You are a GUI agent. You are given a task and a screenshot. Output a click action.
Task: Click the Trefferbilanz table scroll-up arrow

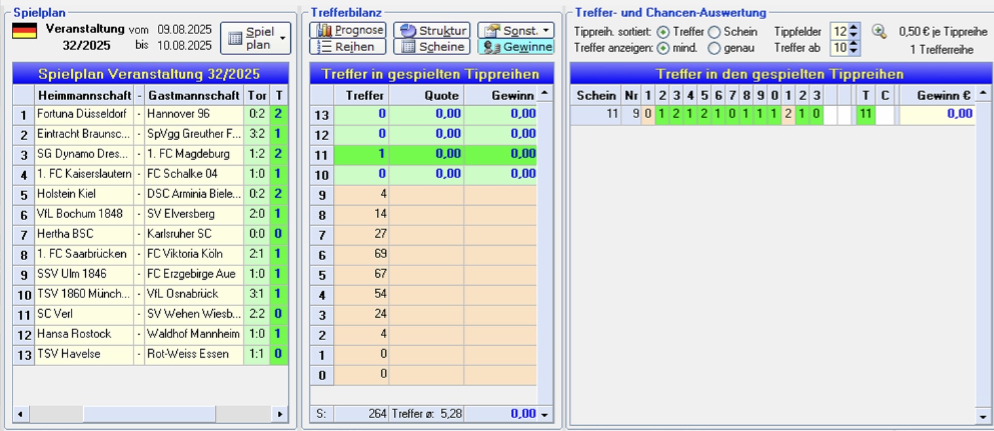pos(545,94)
